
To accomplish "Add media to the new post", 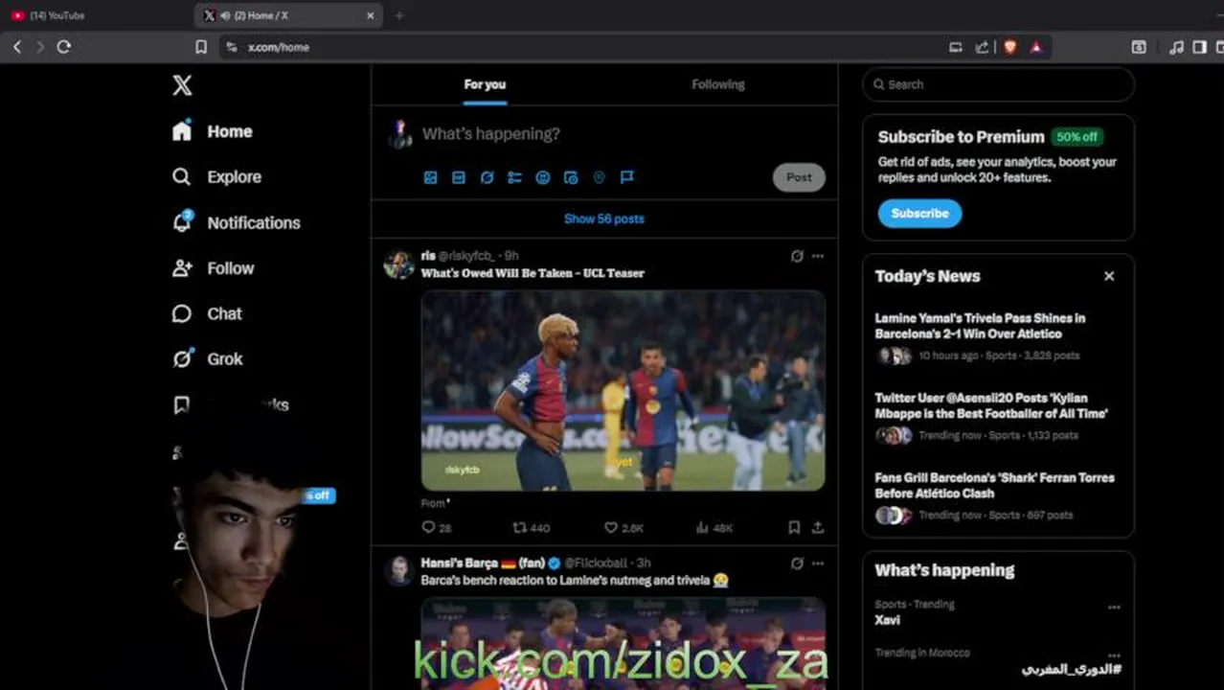I will coord(431,177).
